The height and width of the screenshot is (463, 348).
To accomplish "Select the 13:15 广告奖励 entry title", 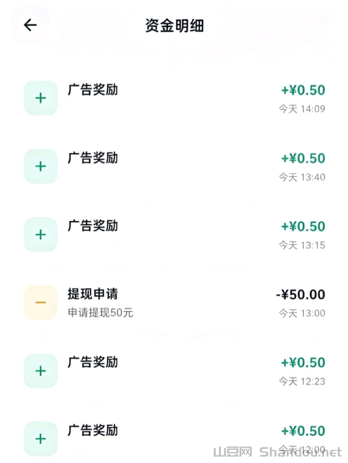I will 93,226.
